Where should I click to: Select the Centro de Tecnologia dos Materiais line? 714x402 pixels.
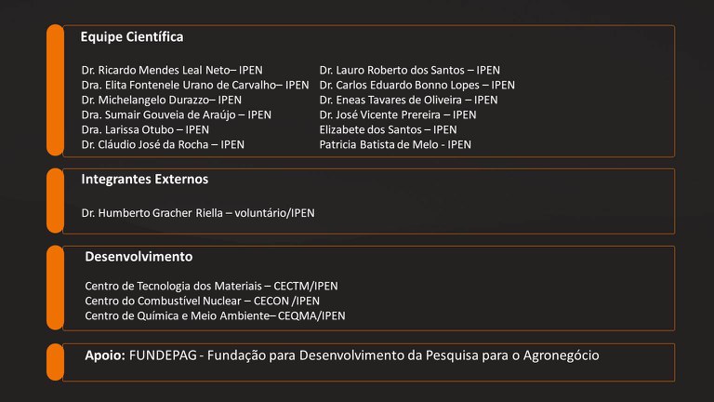coord(211,286)
